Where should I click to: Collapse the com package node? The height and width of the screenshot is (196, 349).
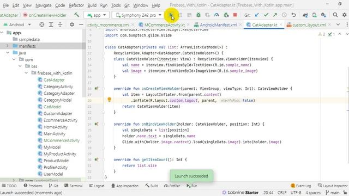[x=14, y=59]
